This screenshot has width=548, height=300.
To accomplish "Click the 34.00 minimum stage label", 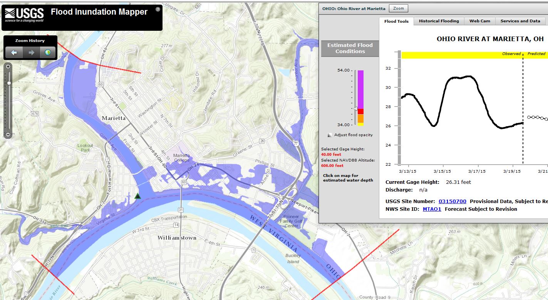I will point(344,125).
